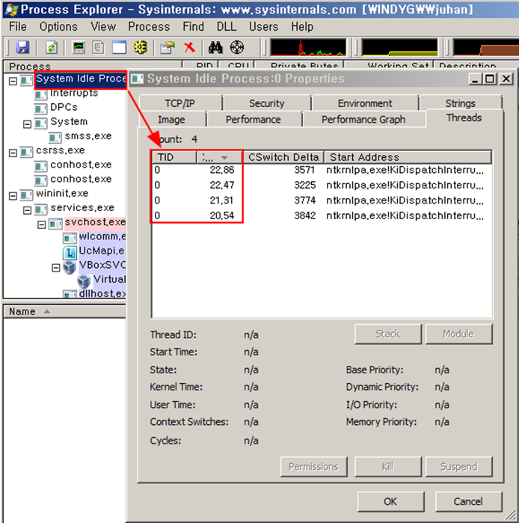Click the VBoxSVC cube icon
This screenshot has width=519, height=523.
coord(70,267)
